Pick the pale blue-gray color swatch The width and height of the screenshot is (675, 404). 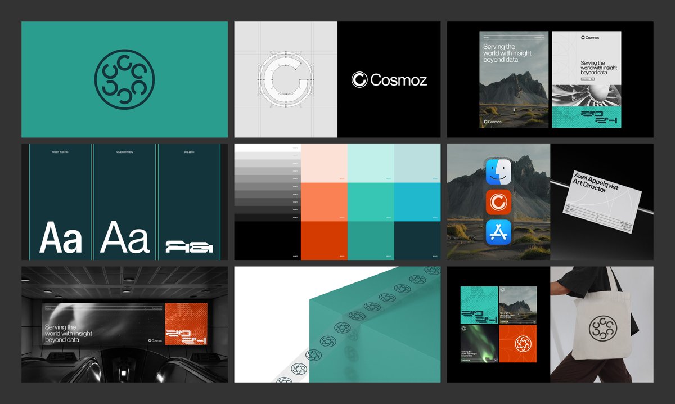point(417,163)
